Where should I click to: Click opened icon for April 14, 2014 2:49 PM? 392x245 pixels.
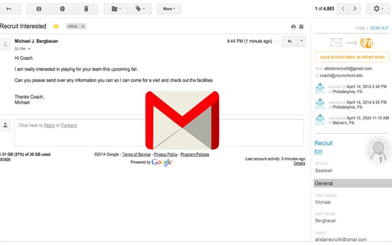tap(320, 88)
